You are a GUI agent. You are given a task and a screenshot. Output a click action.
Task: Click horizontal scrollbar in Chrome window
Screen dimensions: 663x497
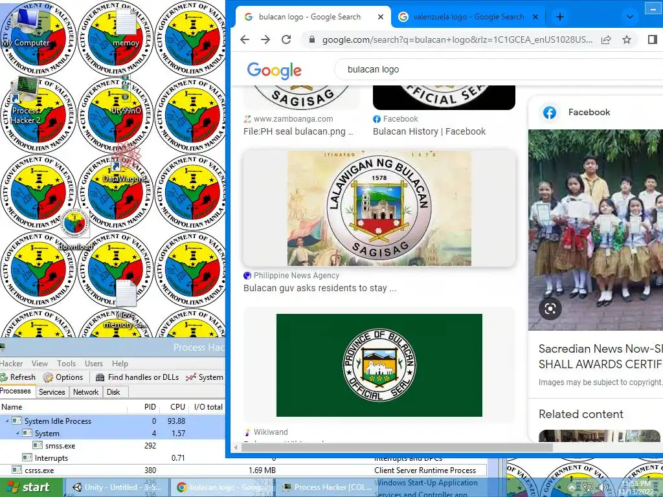tap(397, 447)
